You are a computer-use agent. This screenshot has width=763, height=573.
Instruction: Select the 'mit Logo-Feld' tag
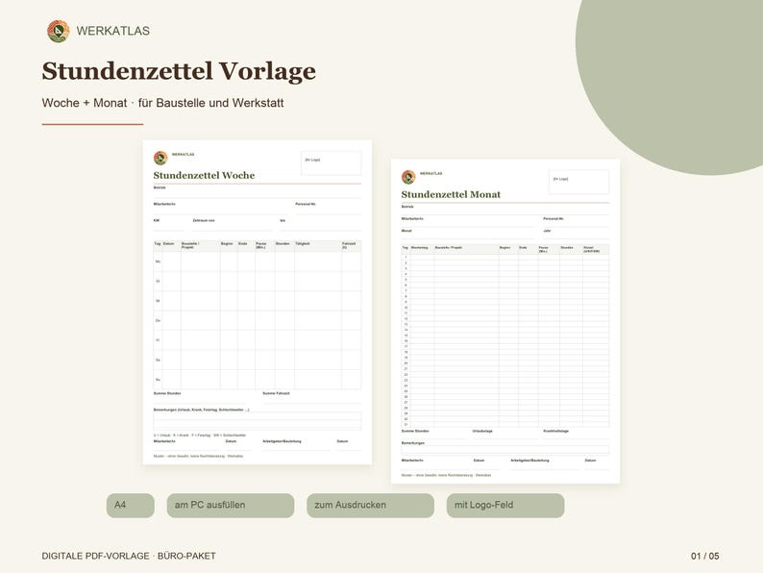coord(505,506)
